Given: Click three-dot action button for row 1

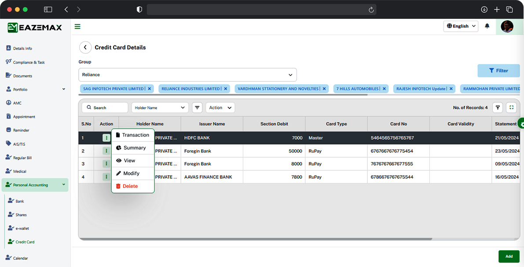Looking at the screenshot, I should (x=106, y=137).
